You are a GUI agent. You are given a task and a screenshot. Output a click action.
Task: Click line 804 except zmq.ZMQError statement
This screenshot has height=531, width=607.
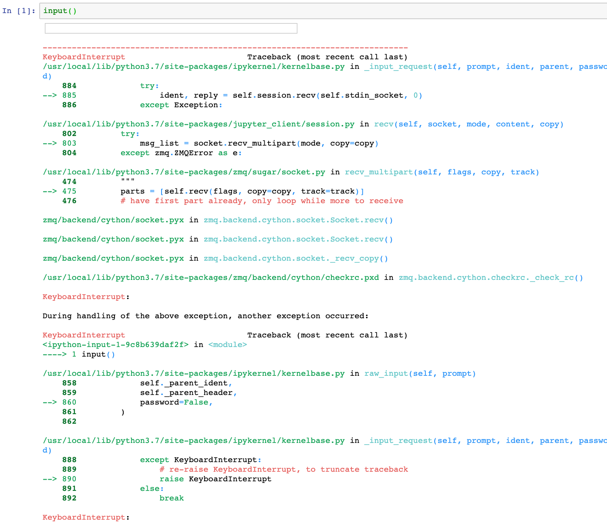click(x=181, y=153)
